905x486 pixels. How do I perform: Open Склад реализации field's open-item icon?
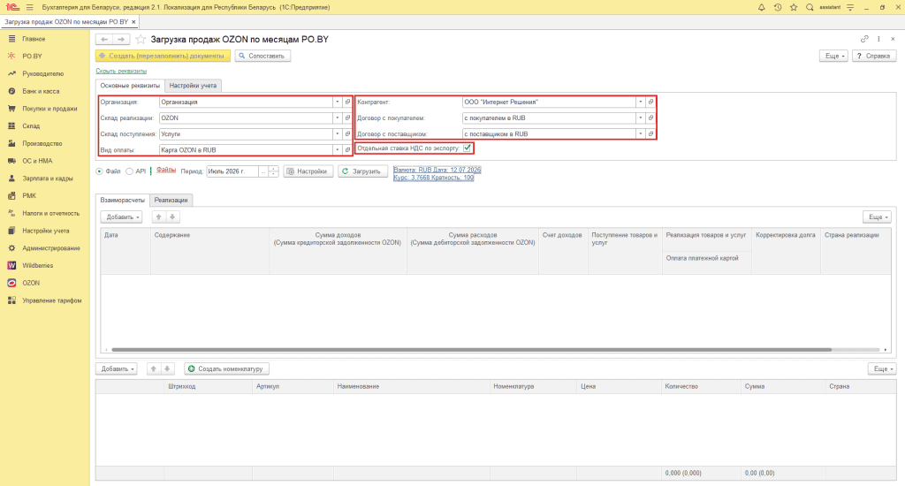[x=347, y=118]
